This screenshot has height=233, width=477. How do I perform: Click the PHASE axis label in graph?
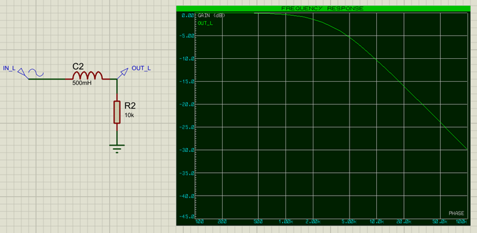coord(457,213)
